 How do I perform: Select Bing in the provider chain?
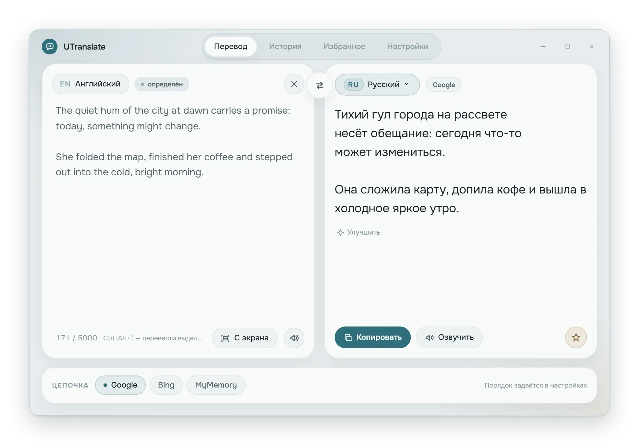(x=166, y=385)
